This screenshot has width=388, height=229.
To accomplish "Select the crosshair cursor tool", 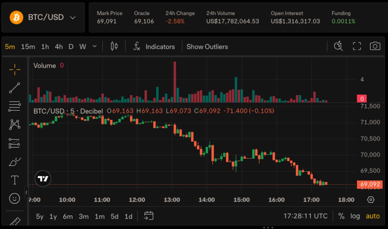I will [x=15, y=69].
